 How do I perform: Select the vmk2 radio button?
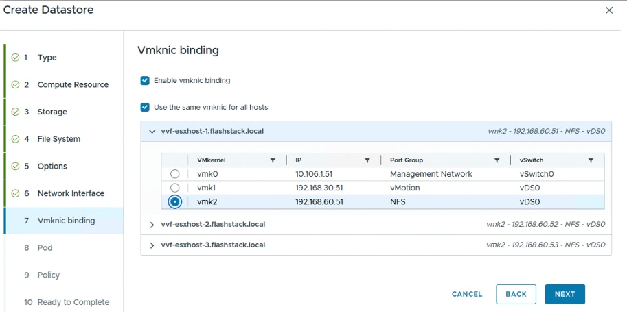point(174,202)
